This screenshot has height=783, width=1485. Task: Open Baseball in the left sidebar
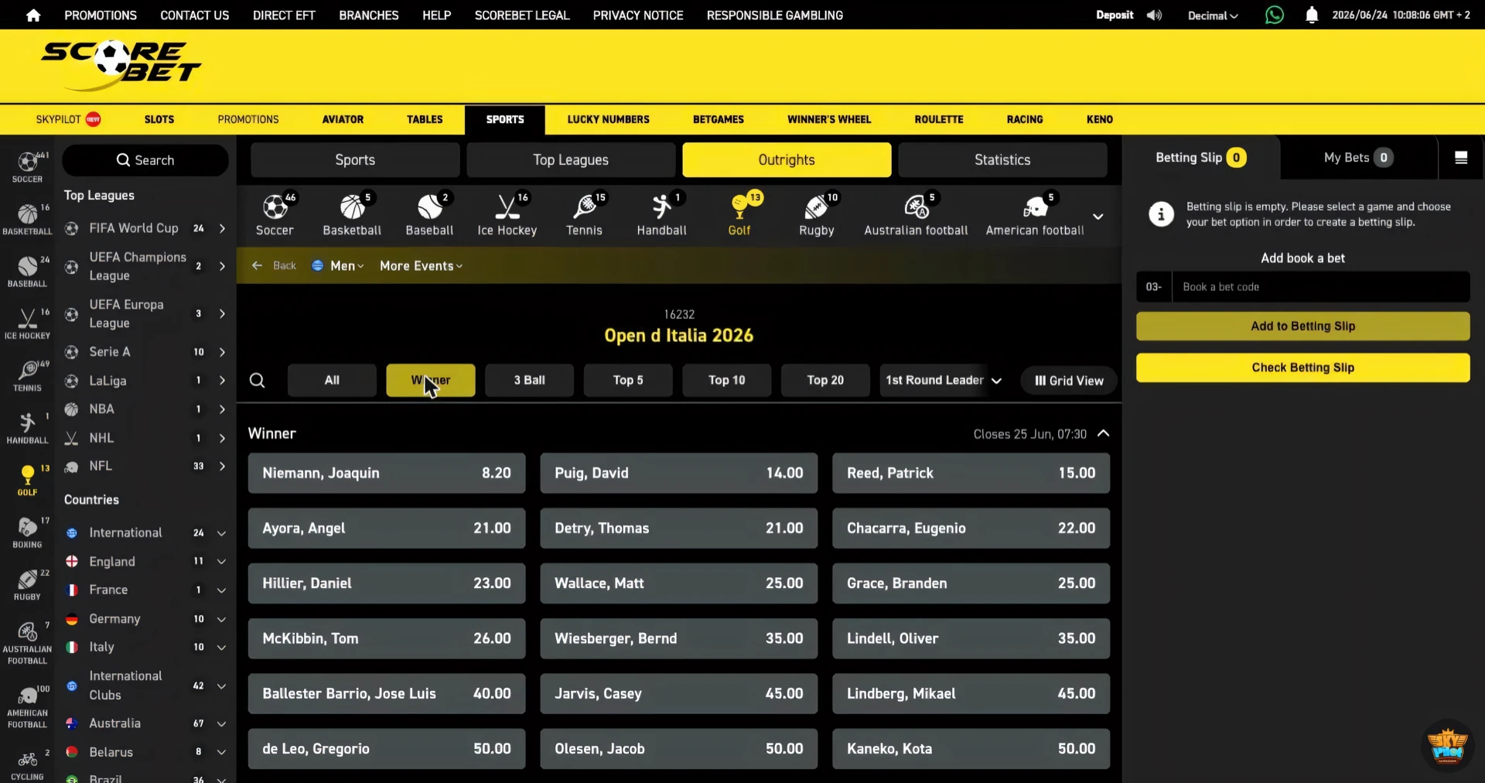coord(27,272)
